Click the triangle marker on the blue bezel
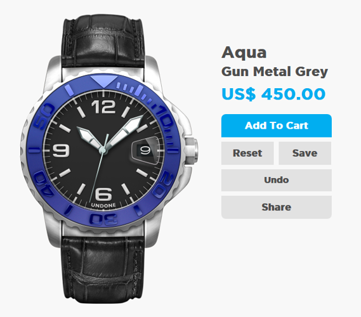This screenshot has height=317, width=361. tap(104, 81)
